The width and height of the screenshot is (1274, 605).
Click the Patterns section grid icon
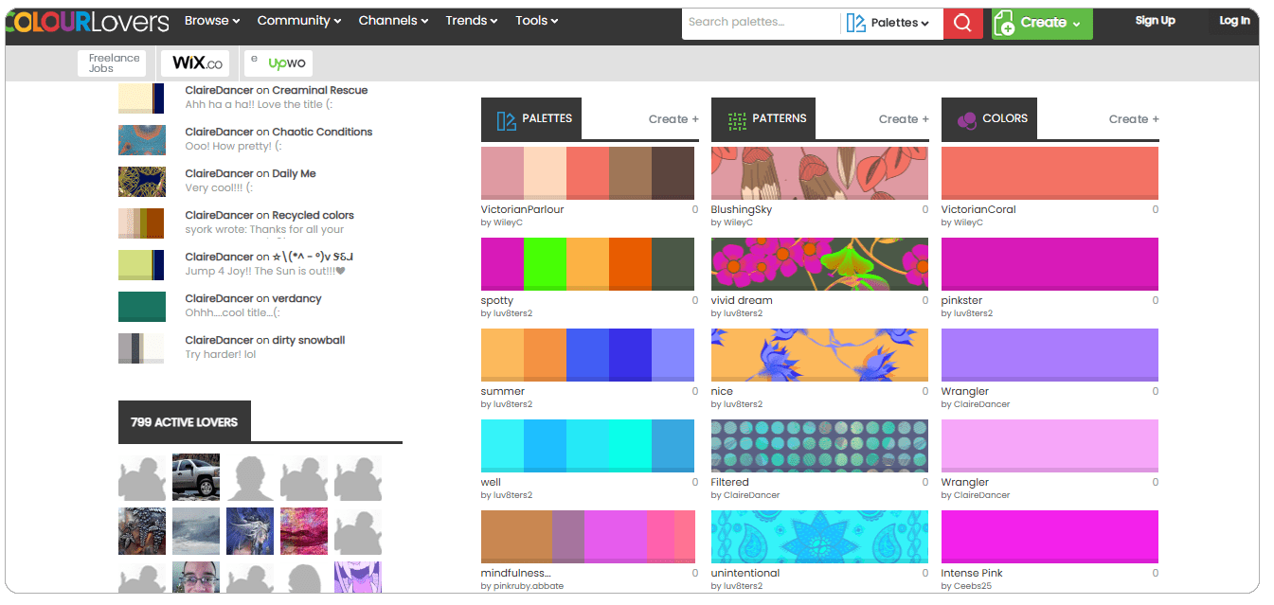737,119
